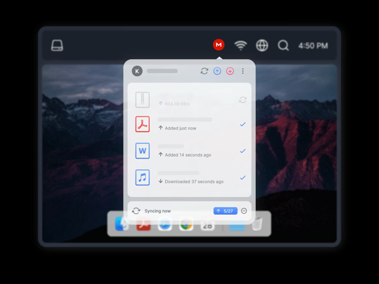
Task: Select the Word document icon
Action: (x=142, y=151)
